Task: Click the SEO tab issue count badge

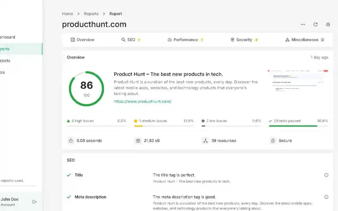Action: click(x=139, y=40)
